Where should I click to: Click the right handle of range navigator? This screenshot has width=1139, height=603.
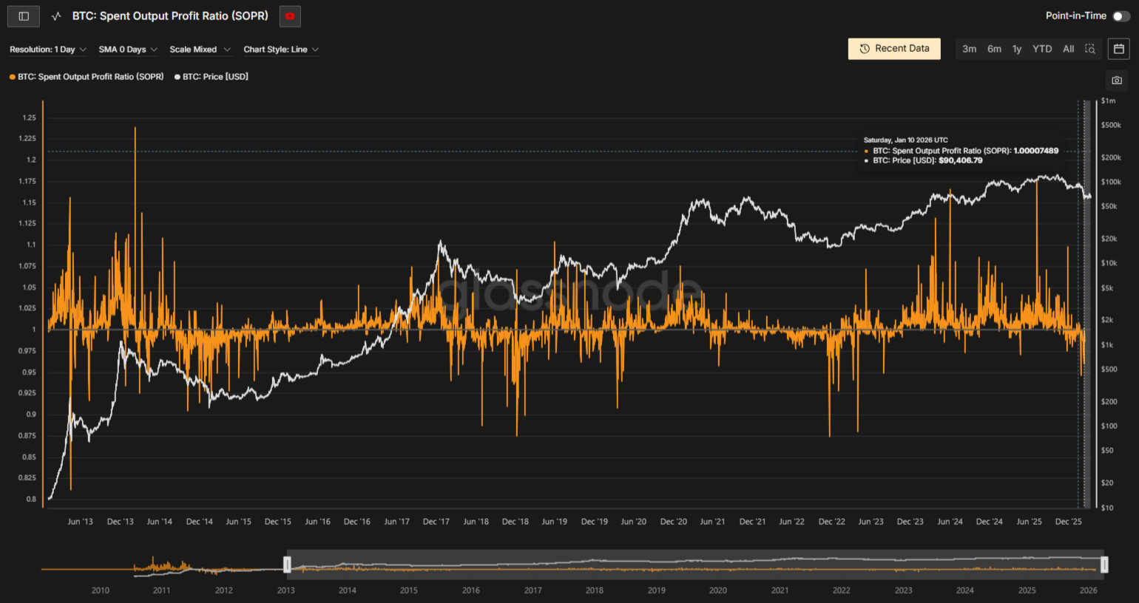coord(1104,565)
